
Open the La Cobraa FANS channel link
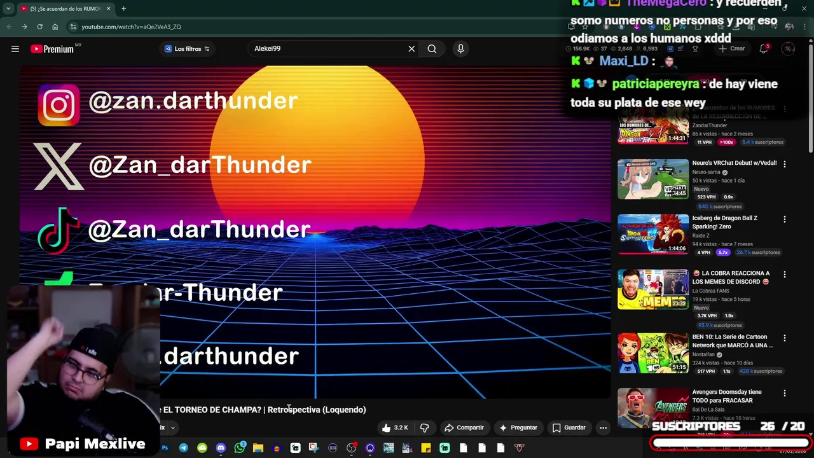pyautogui.click(x=710, y=291)
